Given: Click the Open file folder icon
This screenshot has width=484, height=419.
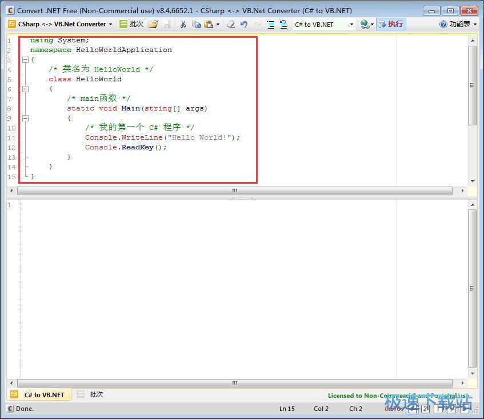Looking at the screenshot, I should click(153, 24).
